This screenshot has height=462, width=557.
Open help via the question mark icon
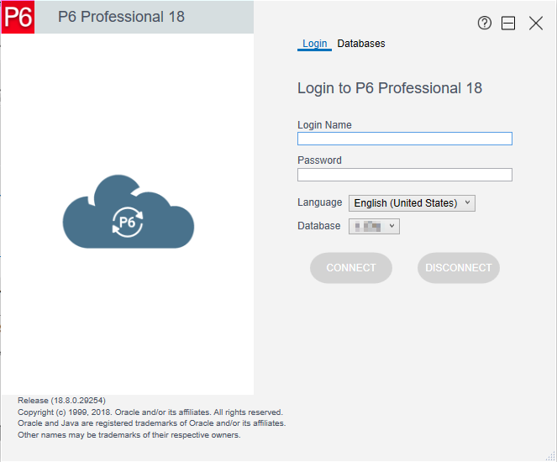(485, 24)
